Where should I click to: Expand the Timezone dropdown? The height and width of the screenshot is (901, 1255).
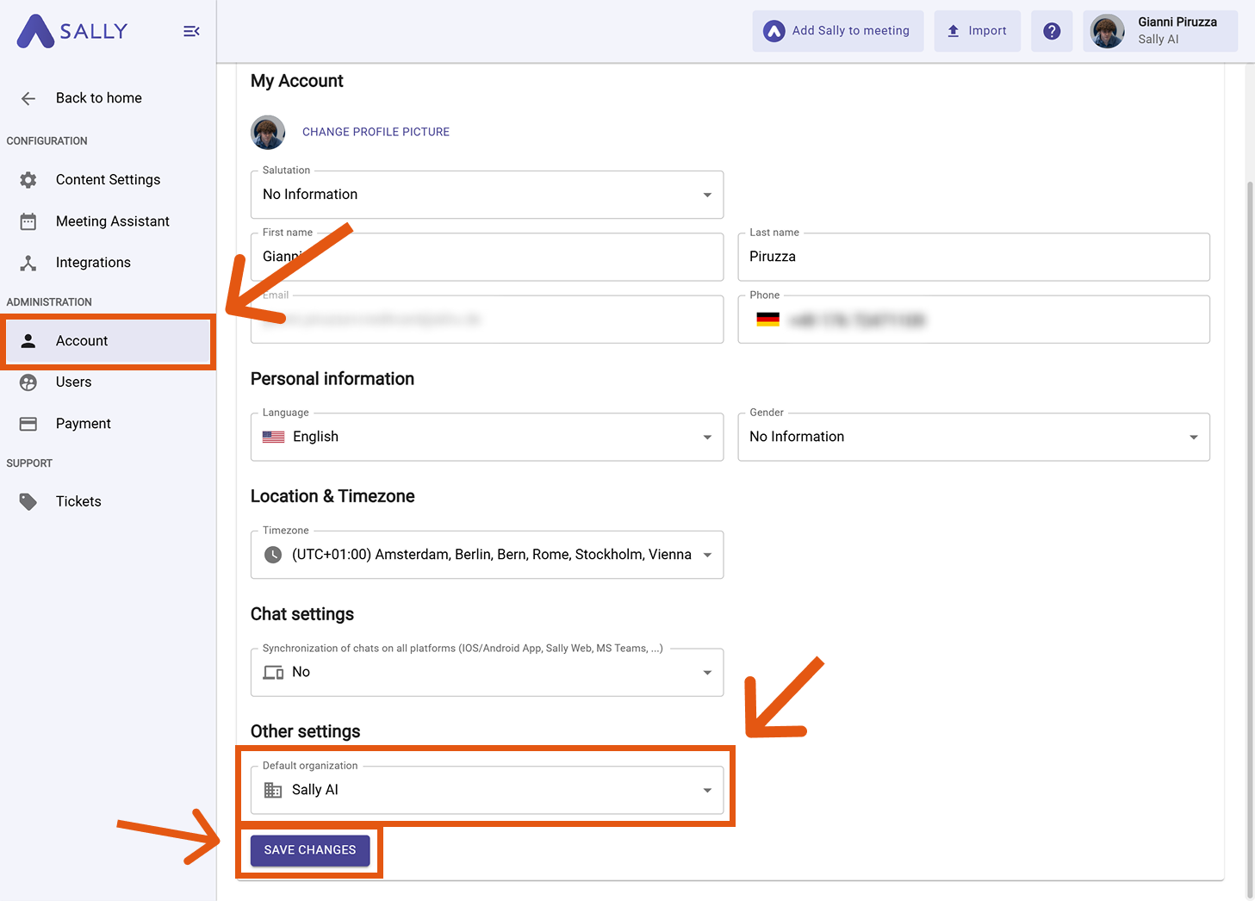tap(487, 555)
